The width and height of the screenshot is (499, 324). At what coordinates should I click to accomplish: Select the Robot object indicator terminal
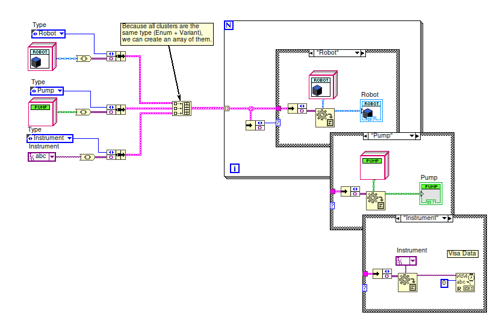(x=371, y=111)
